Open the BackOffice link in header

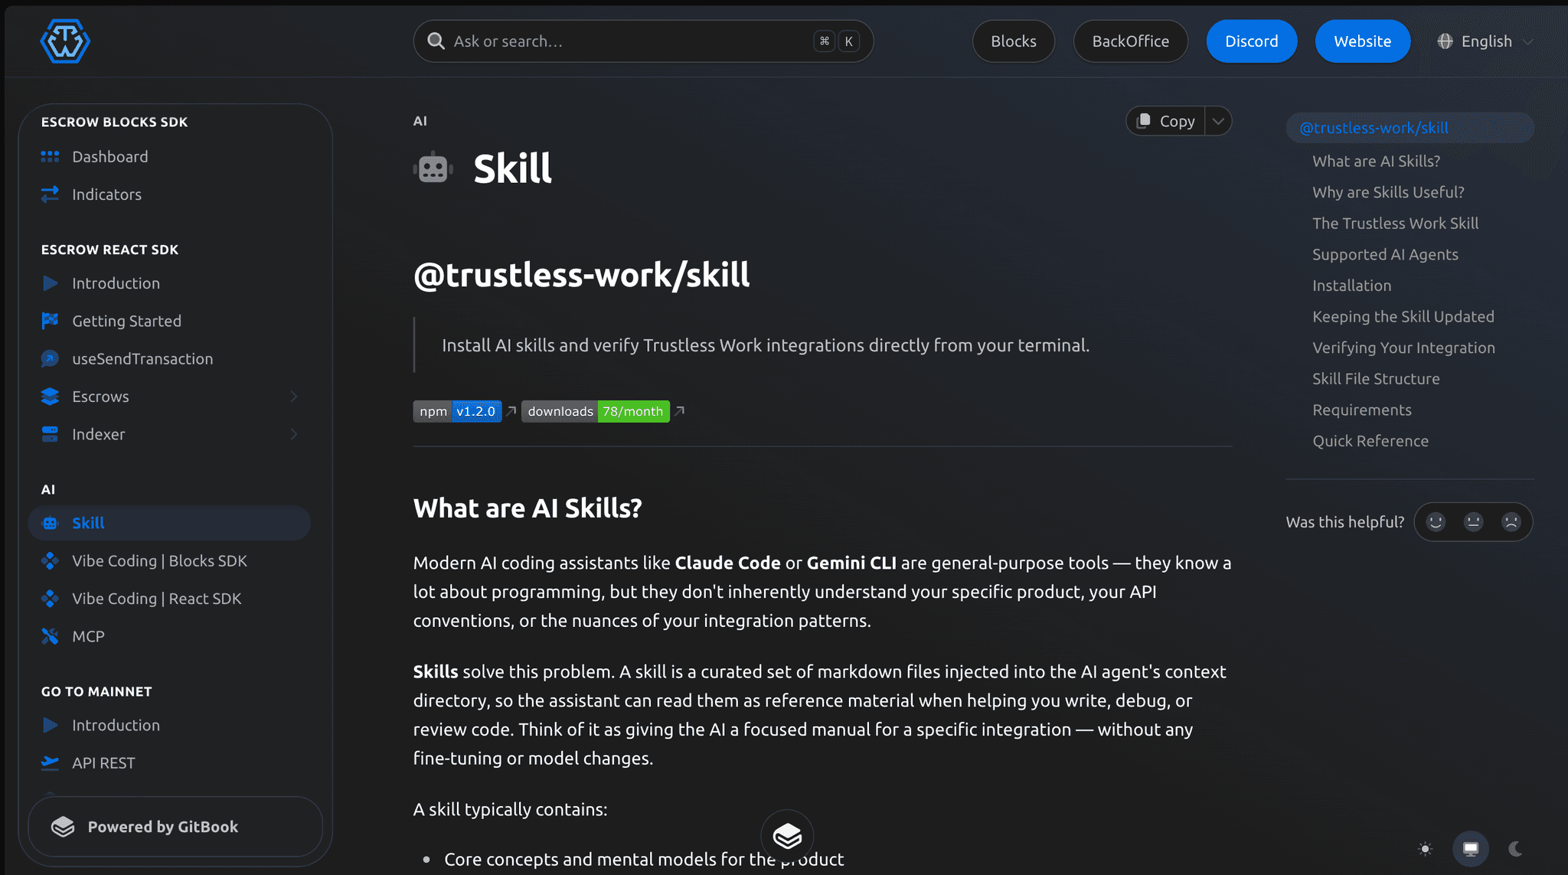click(x=1131, y=41)
